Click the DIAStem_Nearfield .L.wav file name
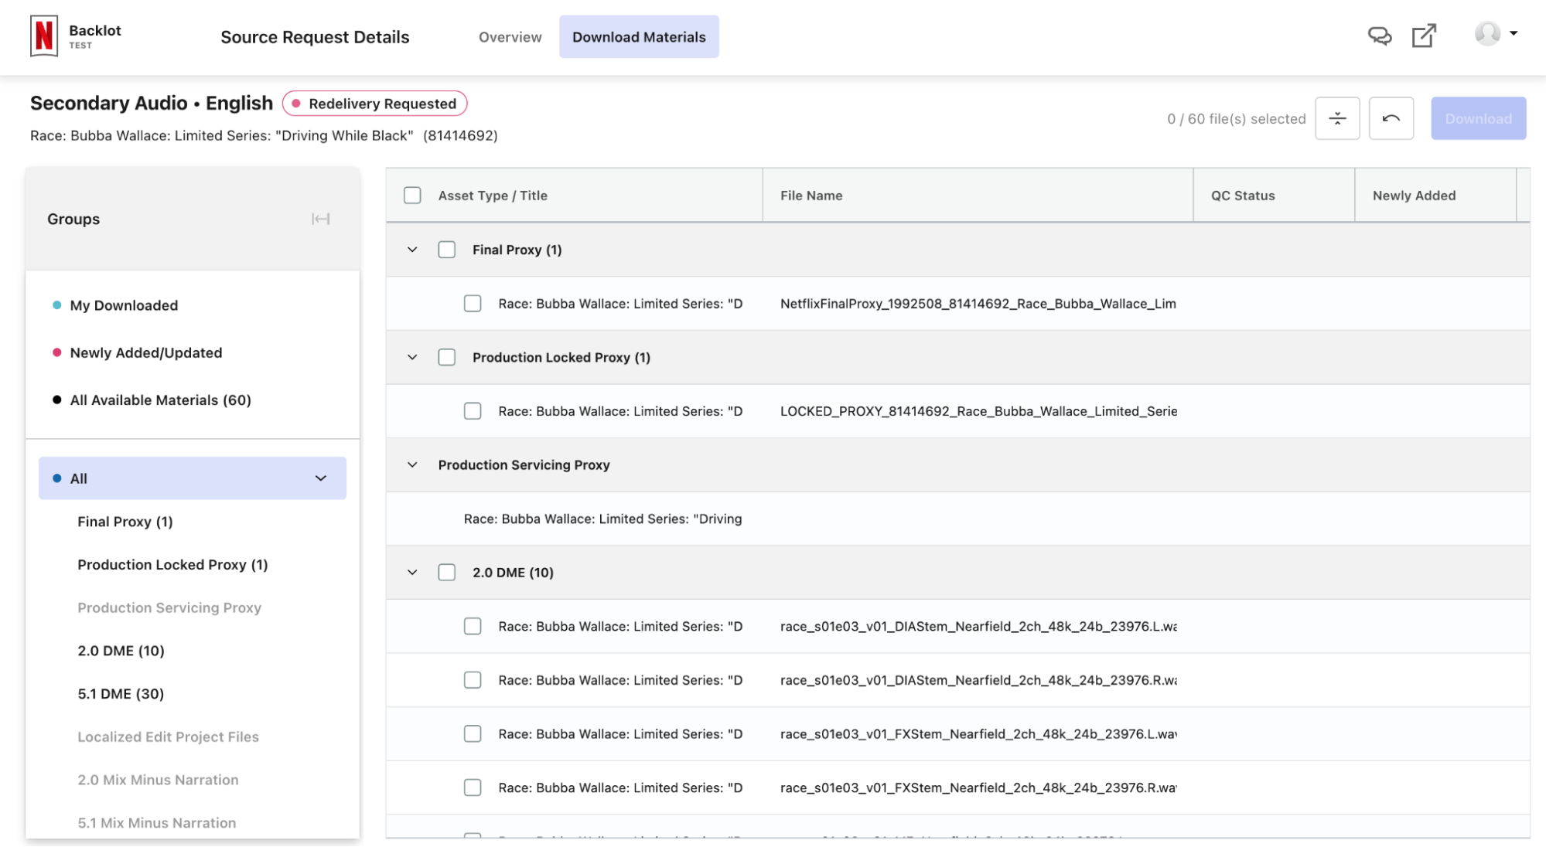The image size is (1546, 847). point(978,626)
